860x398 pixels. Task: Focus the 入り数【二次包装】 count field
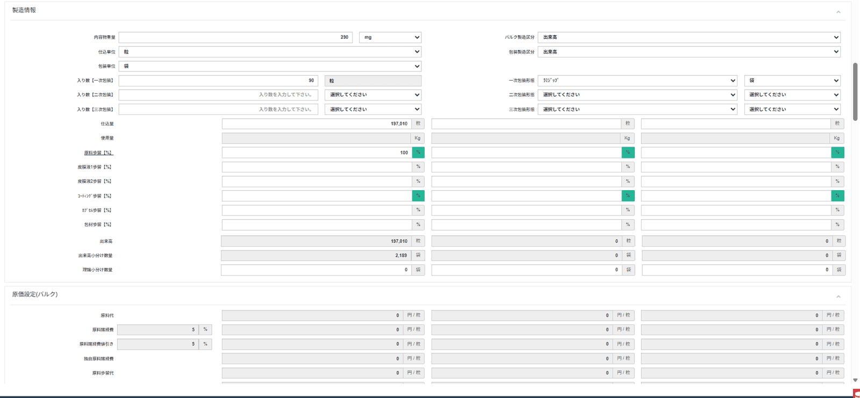(218, 95)
